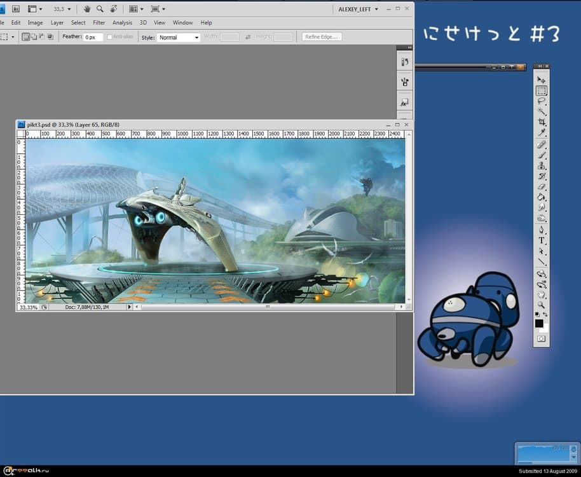Open the Filter menu

(x=99, y=23)
